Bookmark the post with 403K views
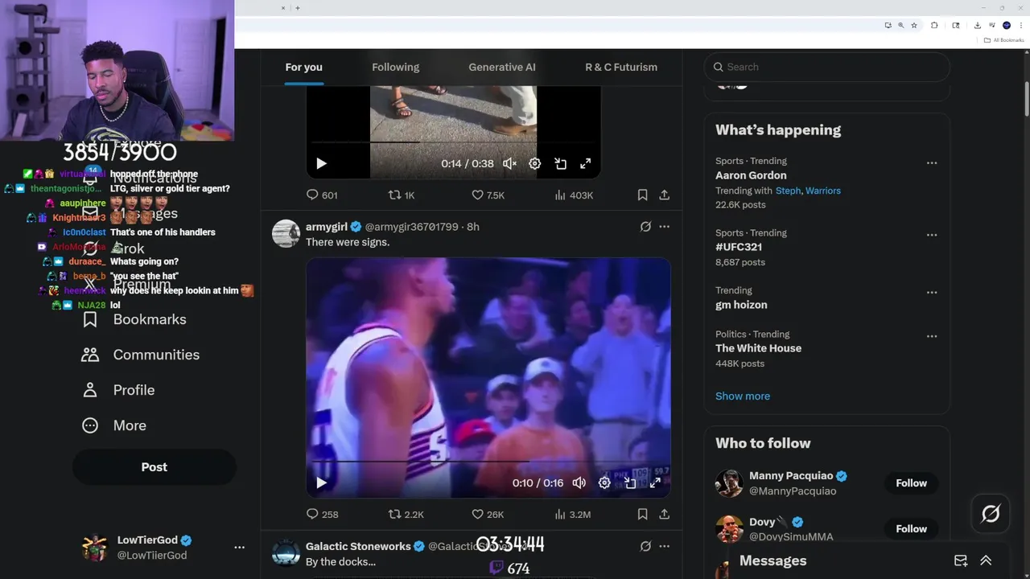The image size is (1030, 579). tap(642, 195)
